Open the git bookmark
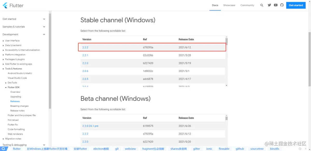311x151 pixels. [x=117, y=149]
